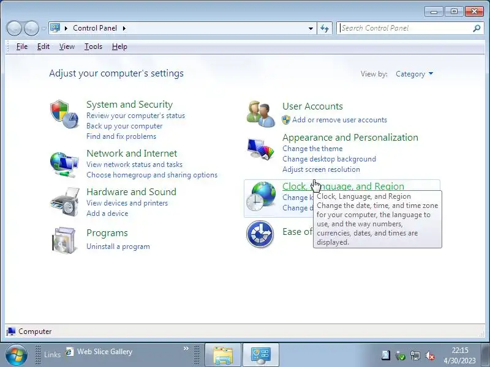Image resolution: width=490 pixels, height=367 pixels.
Task: Open the Clock globe and clock icon
Action: tap(261, 196)
